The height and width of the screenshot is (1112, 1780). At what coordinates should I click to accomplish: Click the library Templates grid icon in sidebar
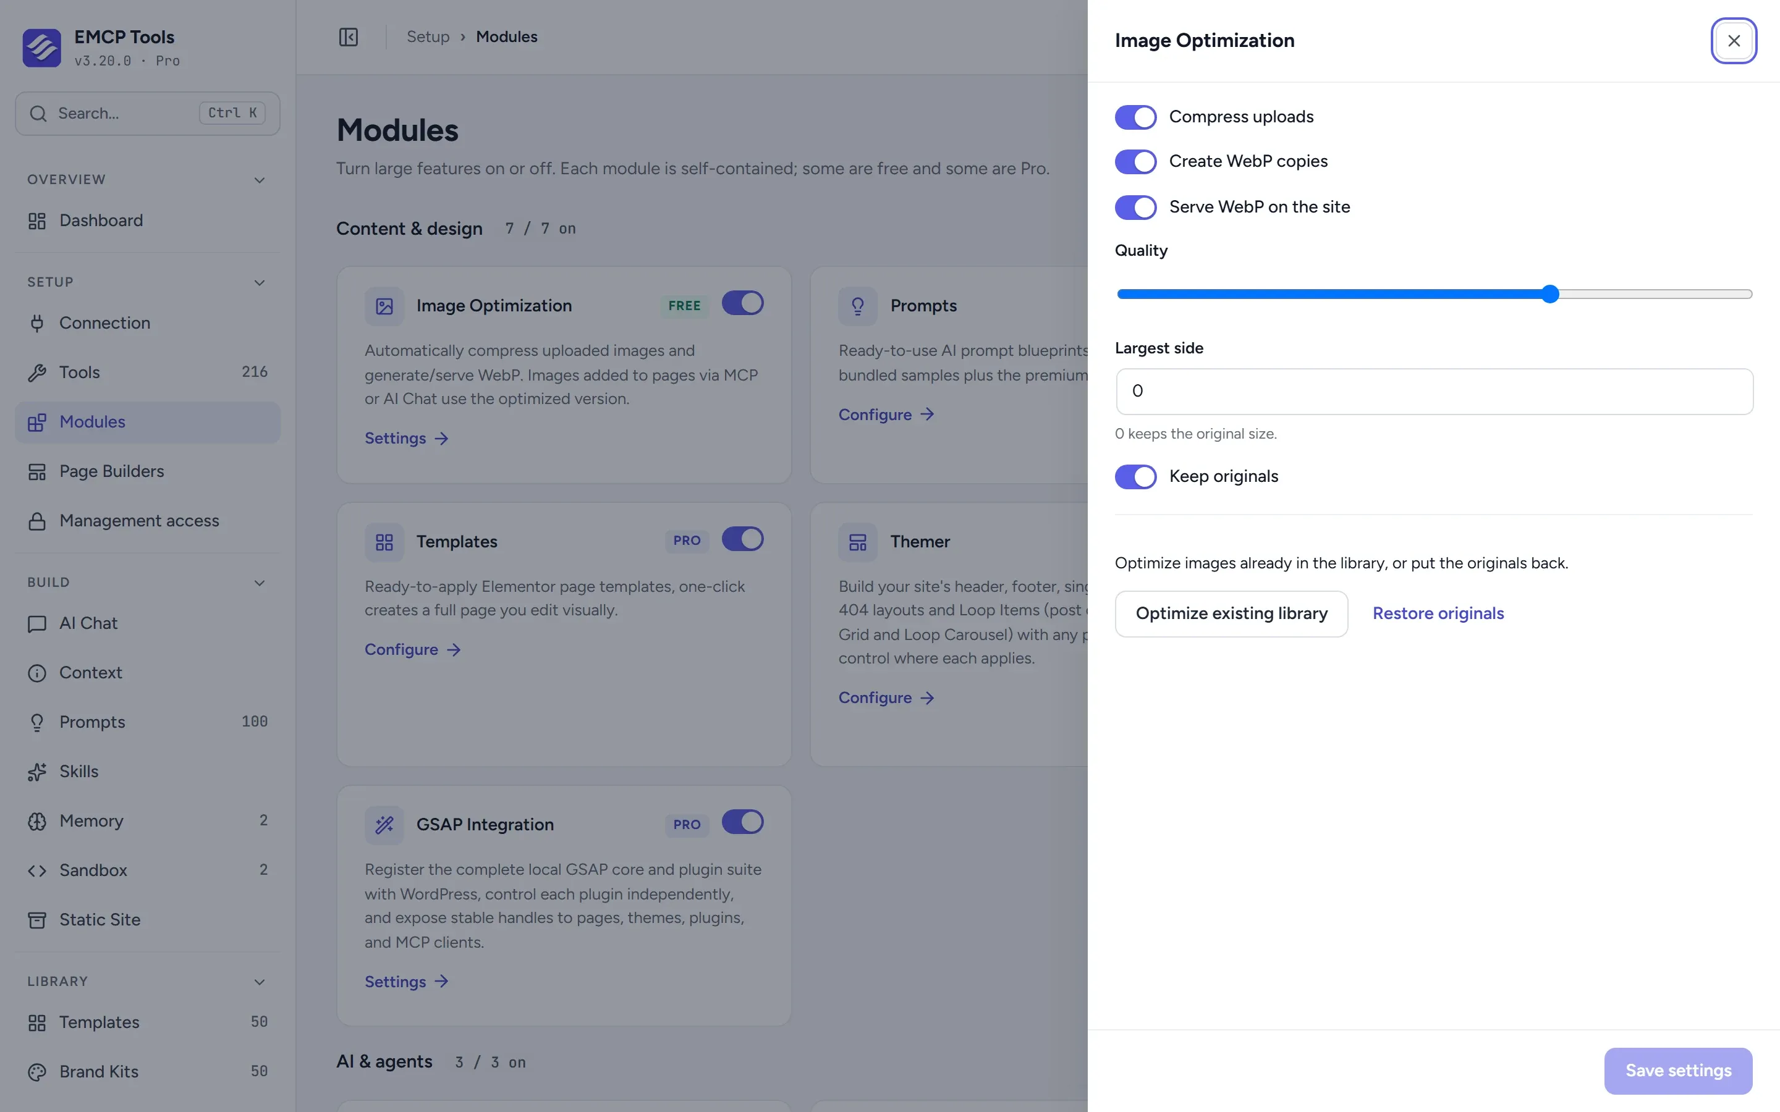(37, 1022)
